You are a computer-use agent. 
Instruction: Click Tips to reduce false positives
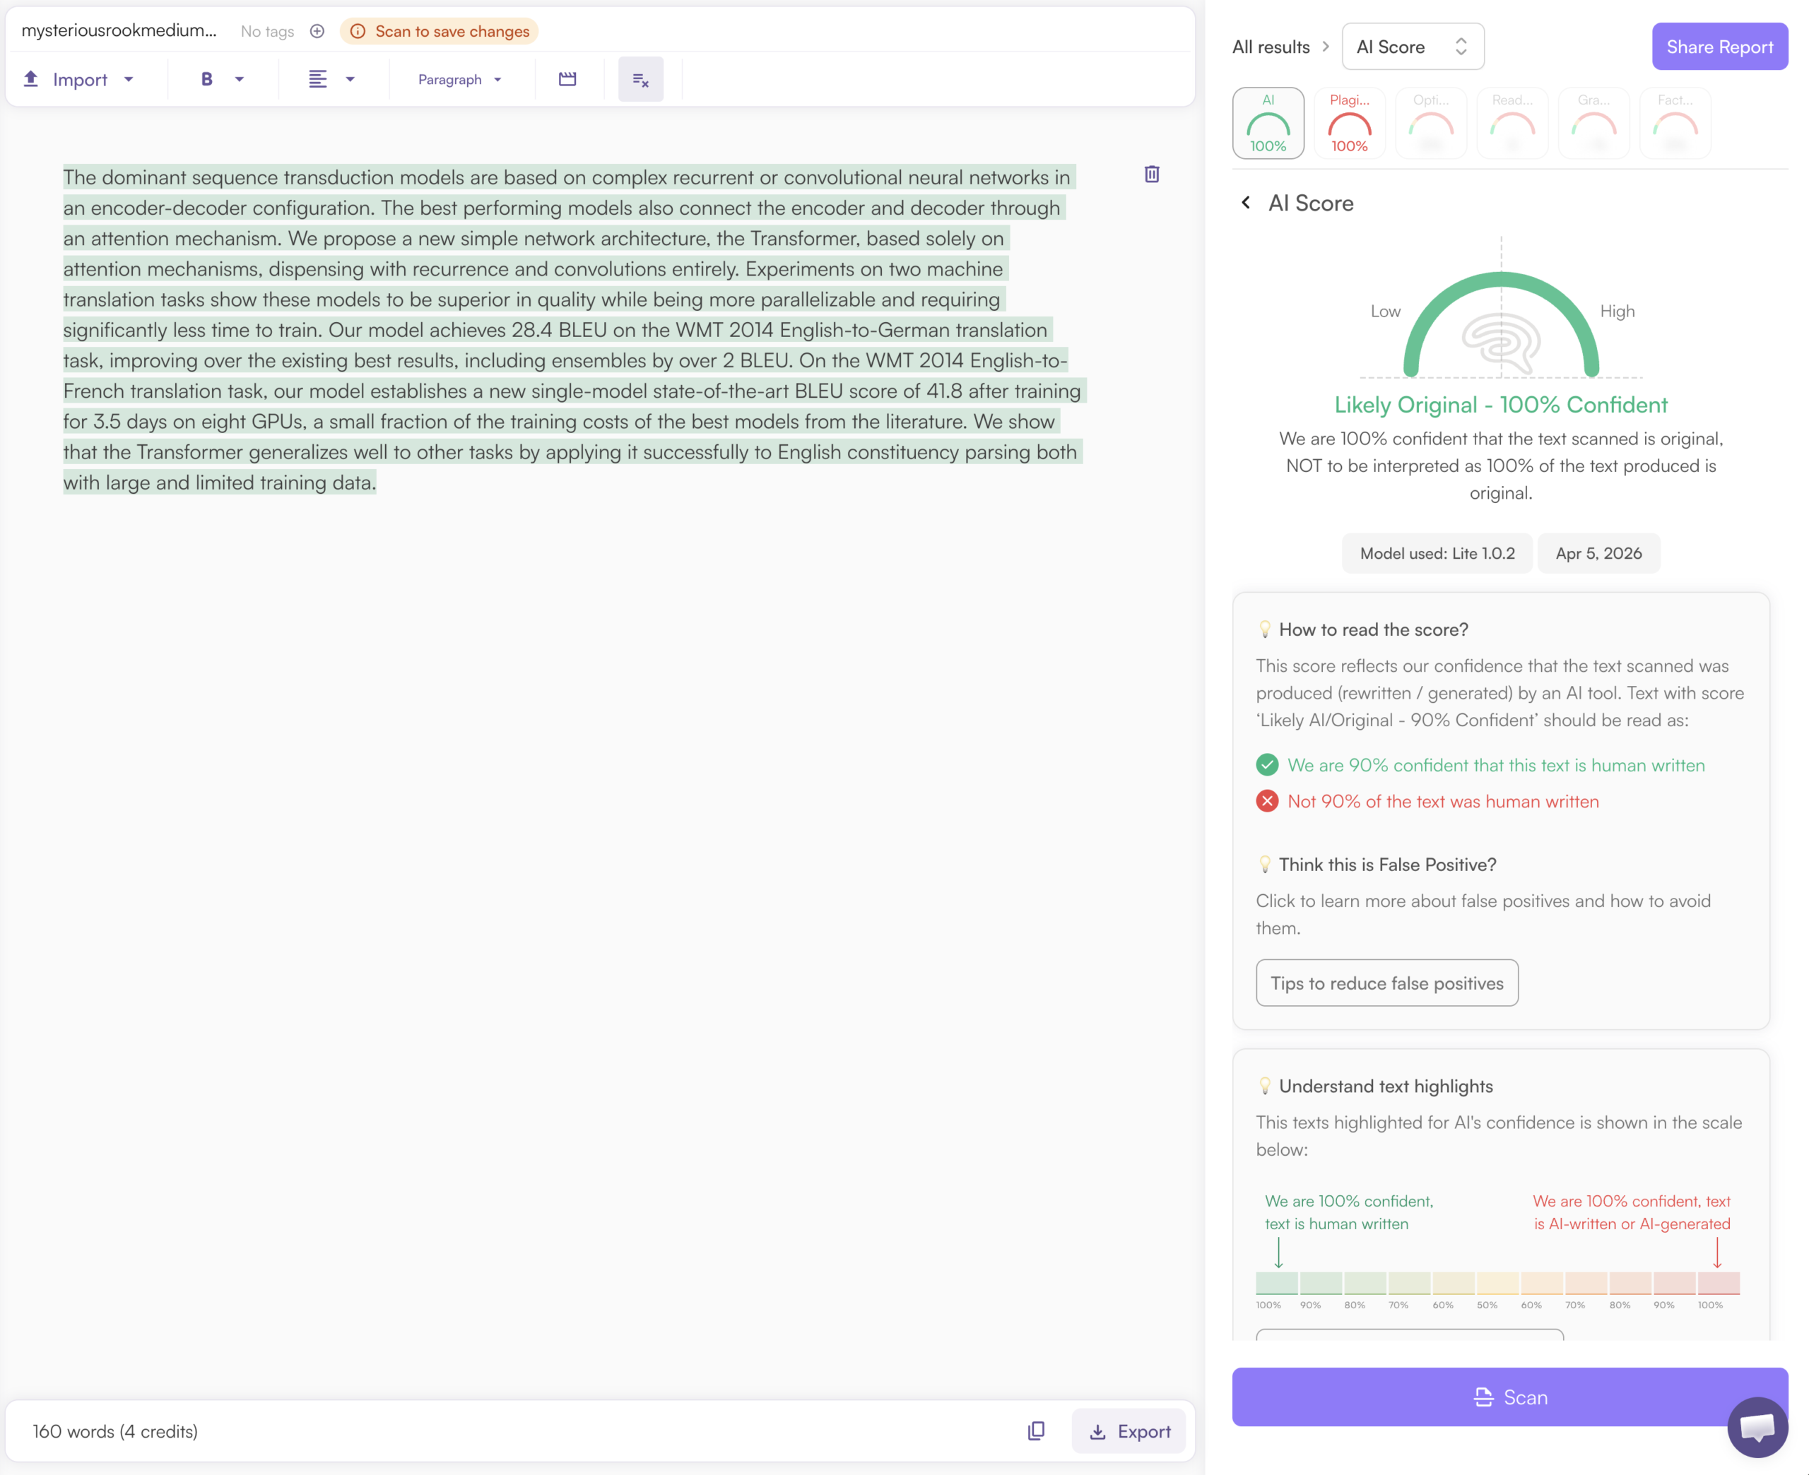click(x=1386, y=983)
